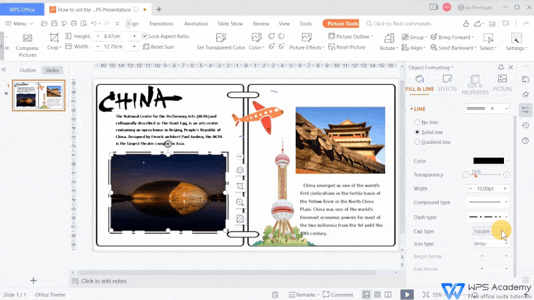Click the Transparency slider
This screenshot has height=300, width=534.
tap(486, 175)
